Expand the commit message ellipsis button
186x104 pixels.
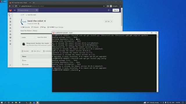coord(51,43)
